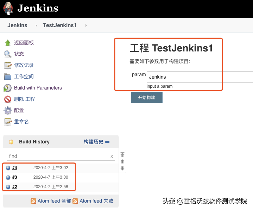Image resolution: width=253 pixels, height=210 pixels.
Task: Open 工作空间 sidebar link
Action: click(24, 76)
